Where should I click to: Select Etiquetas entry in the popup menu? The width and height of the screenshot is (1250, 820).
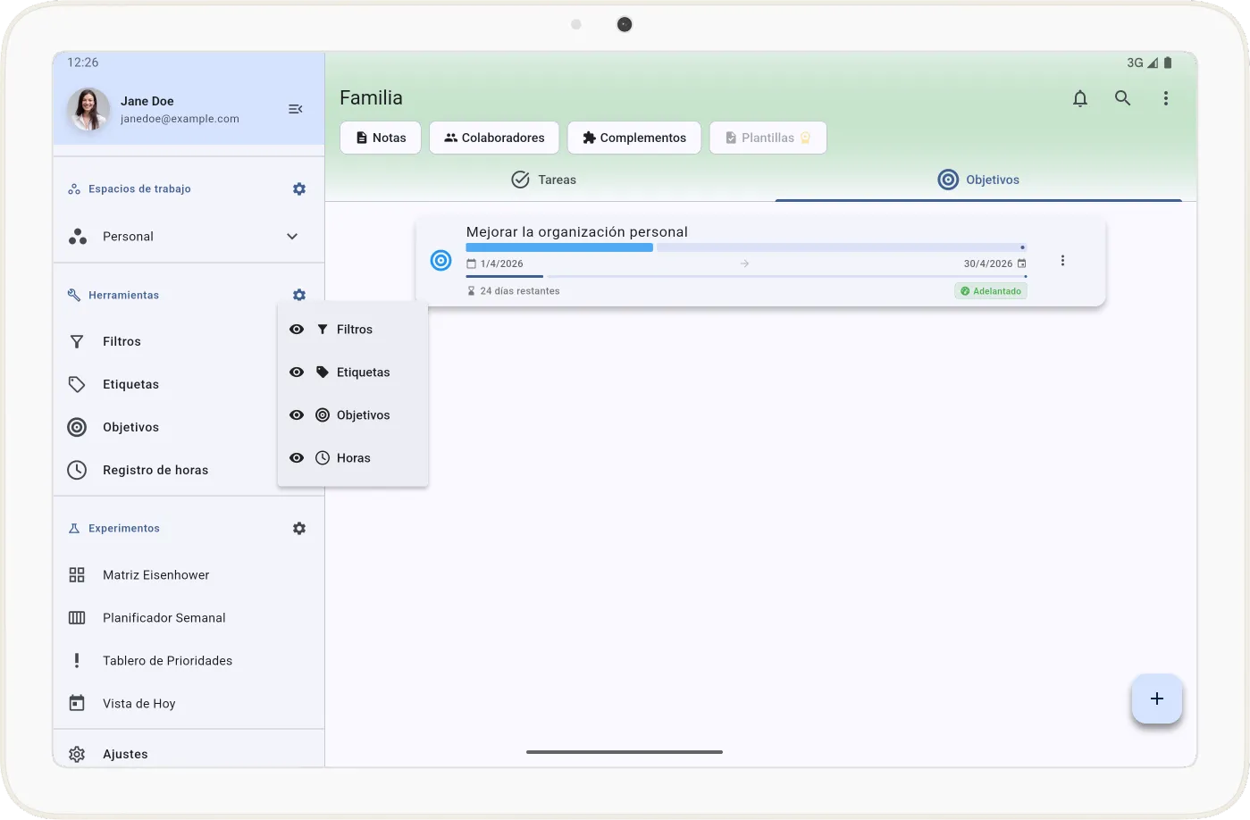[x=353, y=372]
